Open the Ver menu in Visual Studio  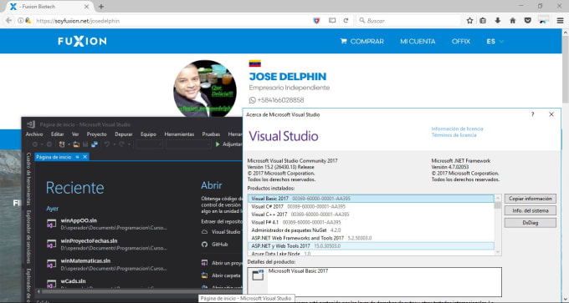coord(75,134)
